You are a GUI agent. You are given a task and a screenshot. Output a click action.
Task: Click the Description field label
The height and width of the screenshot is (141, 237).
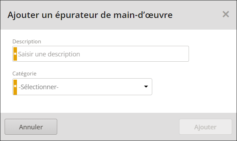tap(26, 42)
